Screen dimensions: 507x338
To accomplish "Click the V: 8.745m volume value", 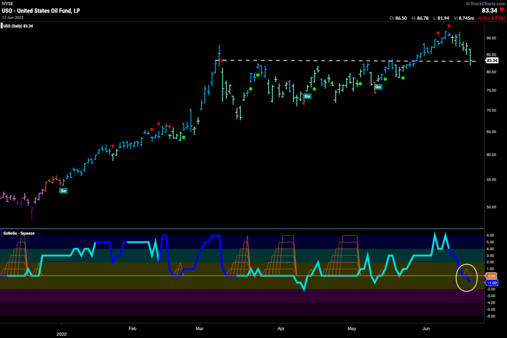I will [x=463, y=18].
